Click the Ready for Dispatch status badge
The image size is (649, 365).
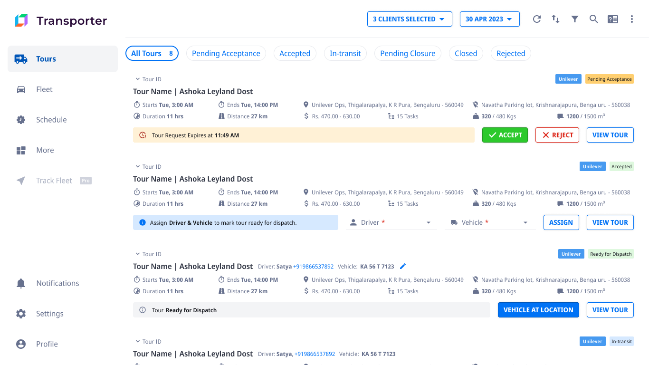(611, 254)
